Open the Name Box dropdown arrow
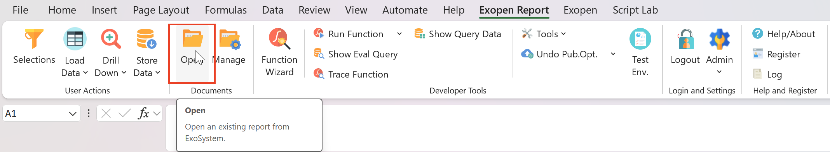This screenshot has height=152, width=830. 72,114
